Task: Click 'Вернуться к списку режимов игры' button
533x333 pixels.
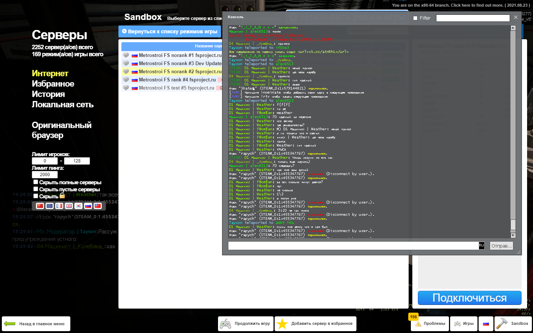Action: click(x=170, y=31)
